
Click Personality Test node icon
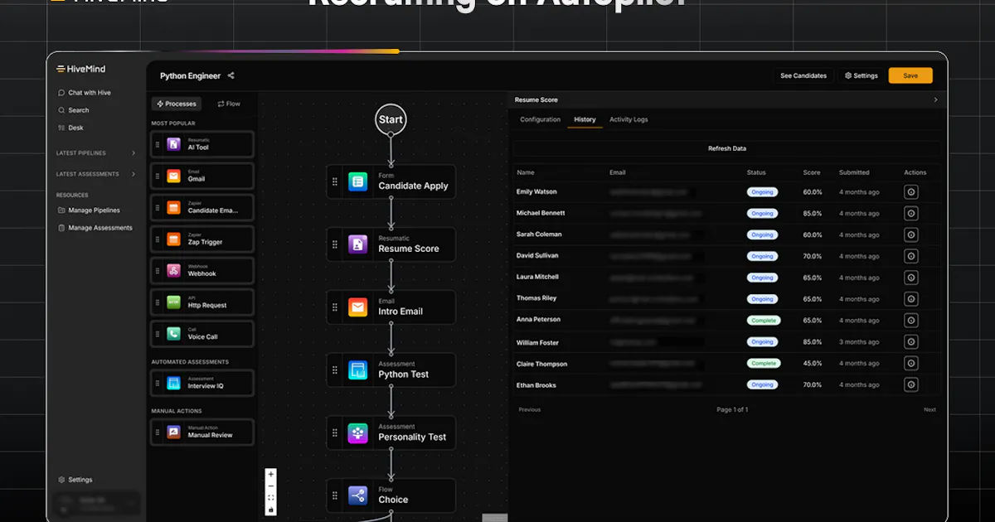[357, 433]
